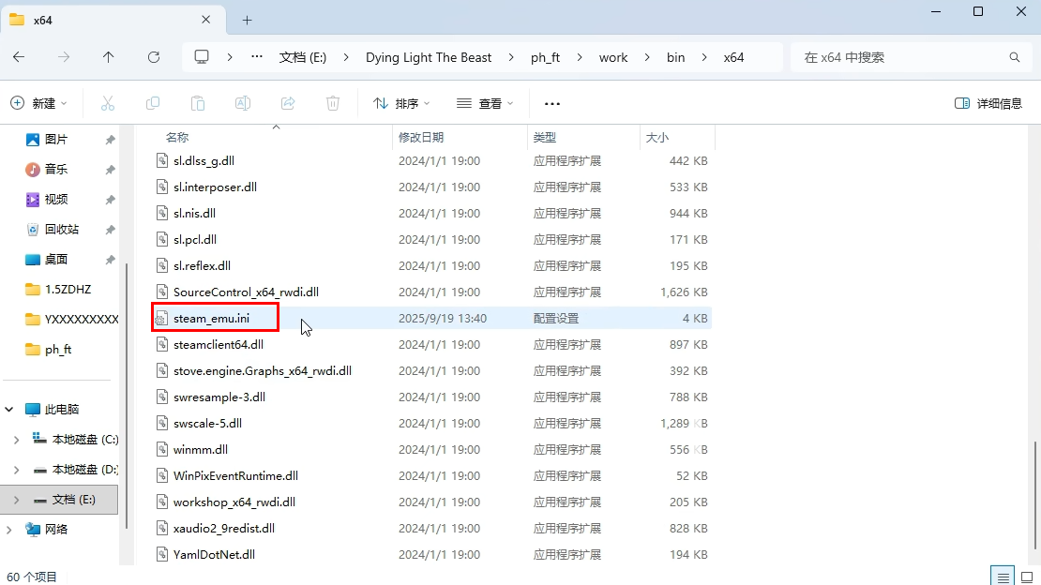Toggle the 详细信息 details pane
The width and height of the screenshot is (1041, 585).
coord(988,103)
